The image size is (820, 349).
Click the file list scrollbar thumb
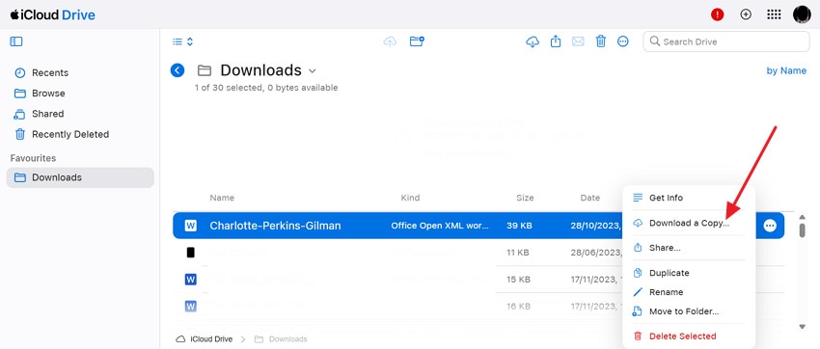click(803, 229)
